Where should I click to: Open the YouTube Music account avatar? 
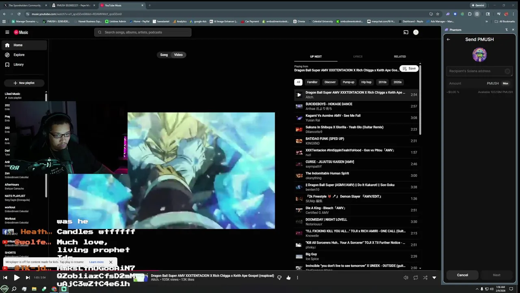pyautogui.click(x=416, y=32)
